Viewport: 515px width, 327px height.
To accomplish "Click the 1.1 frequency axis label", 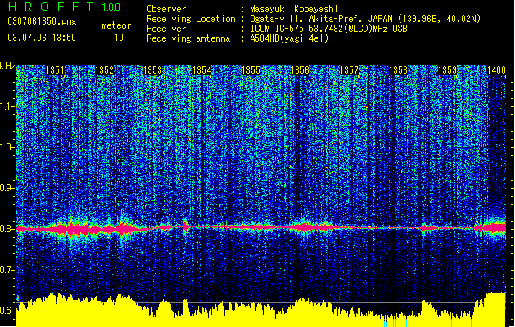I will (7, 106).
